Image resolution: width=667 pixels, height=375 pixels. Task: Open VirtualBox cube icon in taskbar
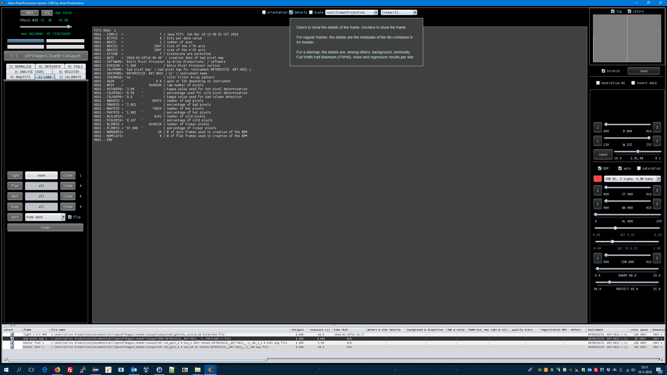tap(146, 370)
